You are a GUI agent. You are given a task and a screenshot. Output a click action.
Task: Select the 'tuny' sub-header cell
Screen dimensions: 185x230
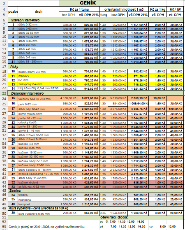coord(104,15)
